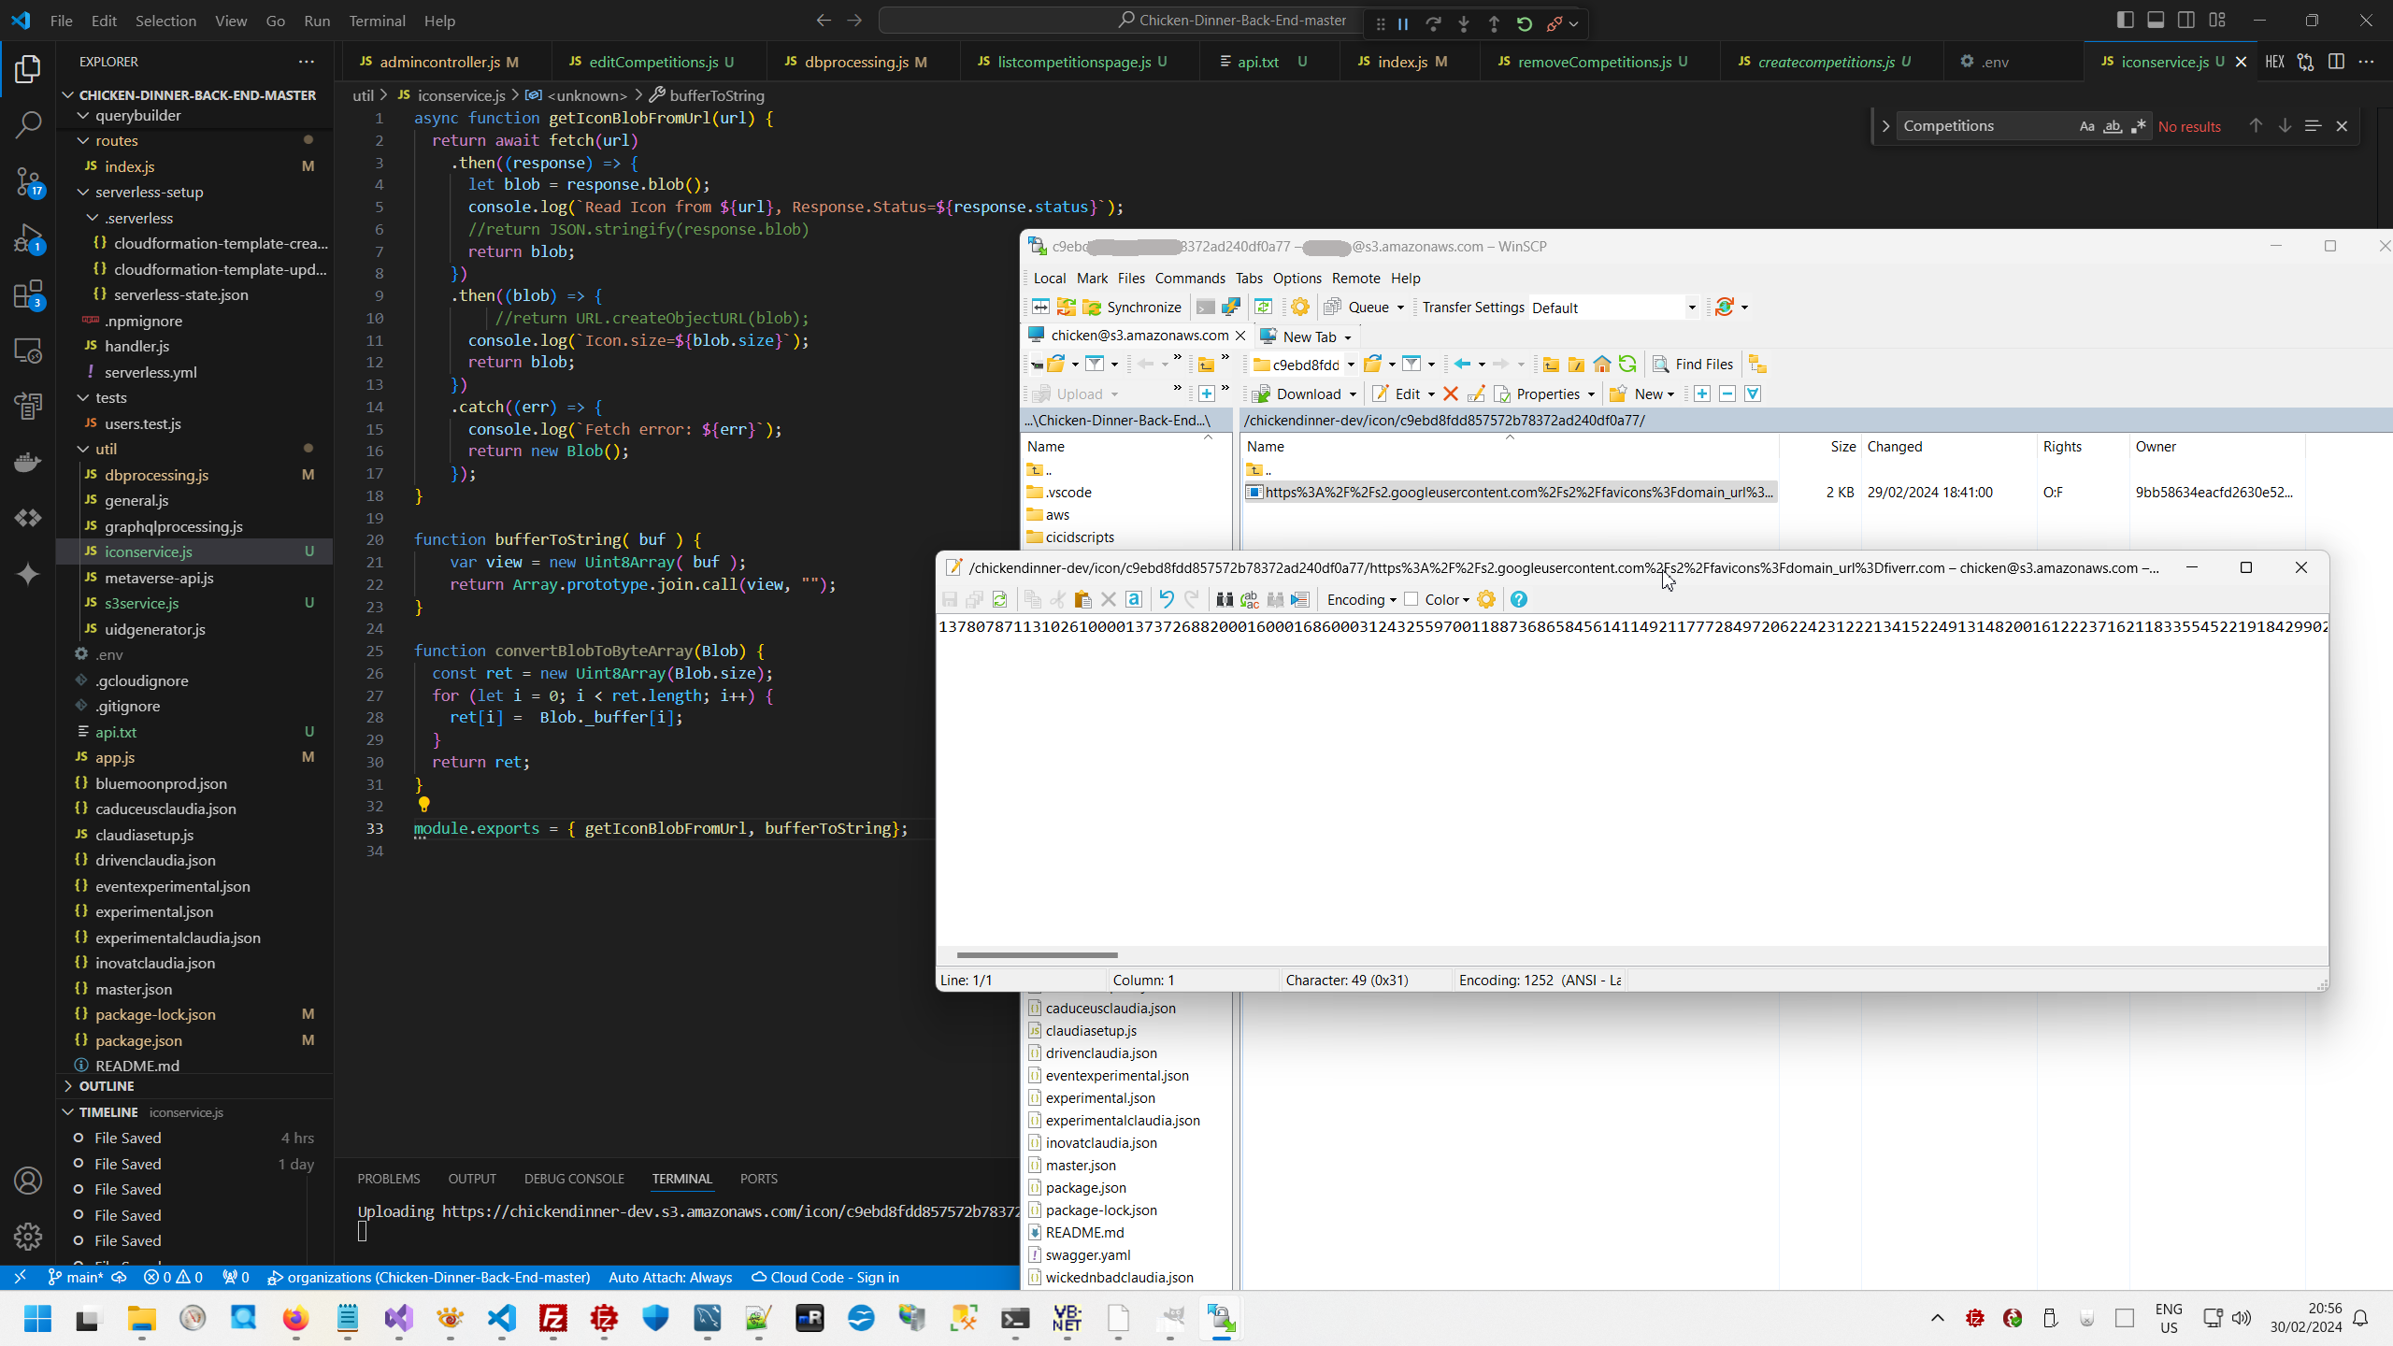
Task: Click Cloud Code - Sign in status item
Action: 824,1278
